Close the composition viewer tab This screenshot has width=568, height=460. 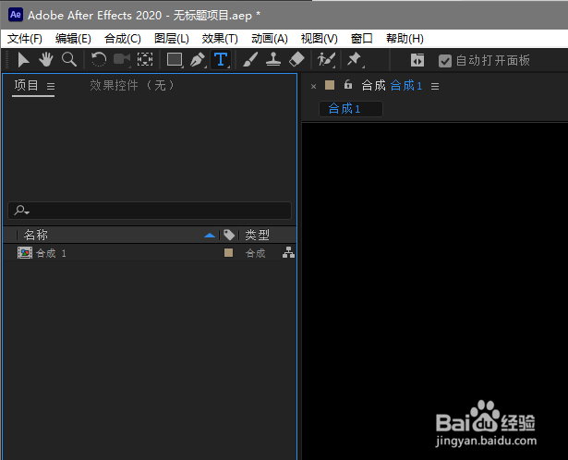pyautogui.click(x=314, y=86)
